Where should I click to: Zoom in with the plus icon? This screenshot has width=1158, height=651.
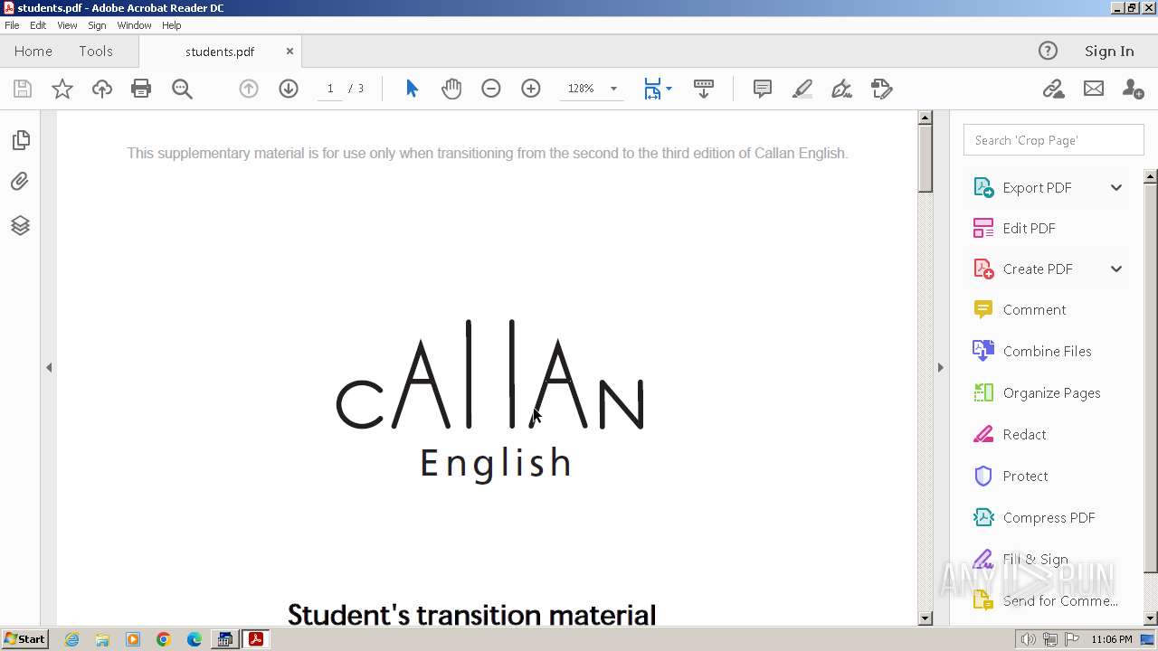point(531,89)
